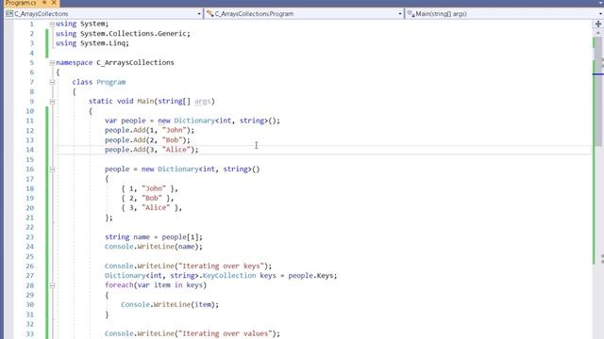Collapse the namespace C_ArraysCollections block
The height and width of the screenshot is (339, 604).
coord(52,63)
